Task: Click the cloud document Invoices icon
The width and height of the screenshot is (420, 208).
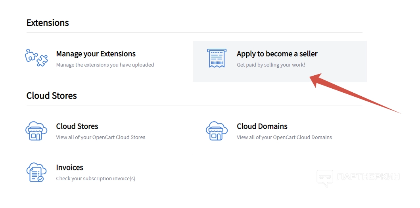Action: point(36,172)
